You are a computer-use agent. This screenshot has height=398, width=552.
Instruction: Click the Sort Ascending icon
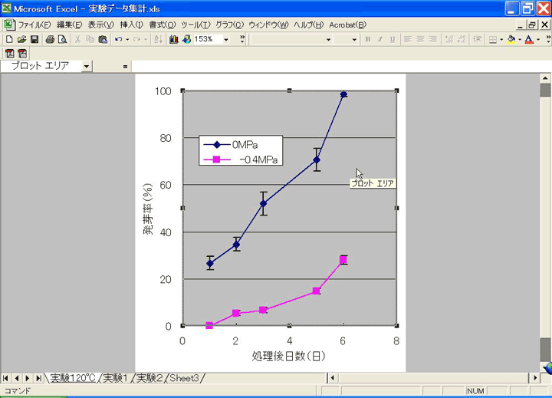(x=158, y=39)
